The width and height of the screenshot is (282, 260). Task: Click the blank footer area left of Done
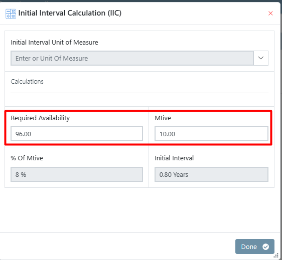[117, 246]
